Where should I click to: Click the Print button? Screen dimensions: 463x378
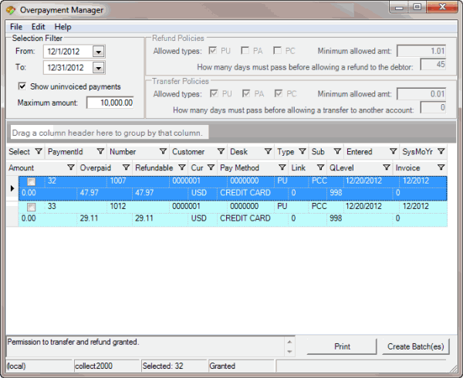342,346
